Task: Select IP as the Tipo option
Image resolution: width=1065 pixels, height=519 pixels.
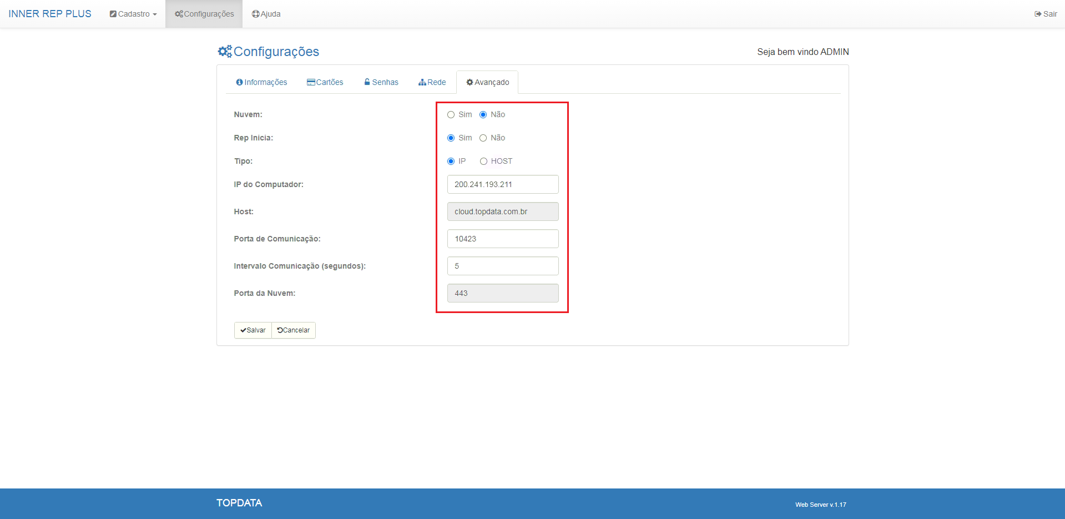Action: 451,162
